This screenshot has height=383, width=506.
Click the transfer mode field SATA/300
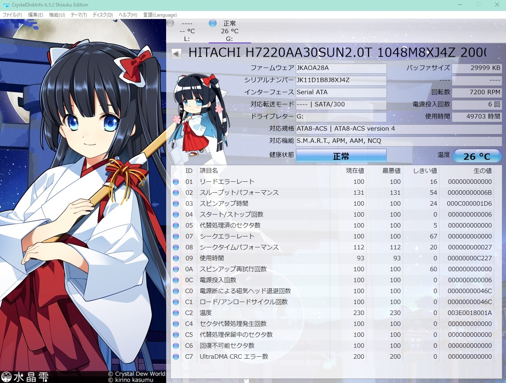point(341,104)
